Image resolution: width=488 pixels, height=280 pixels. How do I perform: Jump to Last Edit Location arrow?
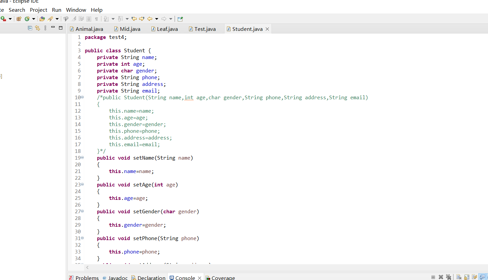pos(134,19)
